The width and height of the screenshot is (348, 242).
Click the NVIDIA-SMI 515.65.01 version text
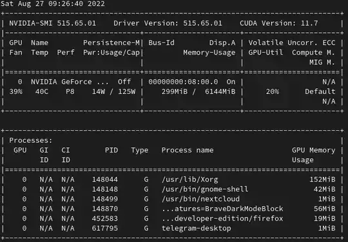[53, 23]
